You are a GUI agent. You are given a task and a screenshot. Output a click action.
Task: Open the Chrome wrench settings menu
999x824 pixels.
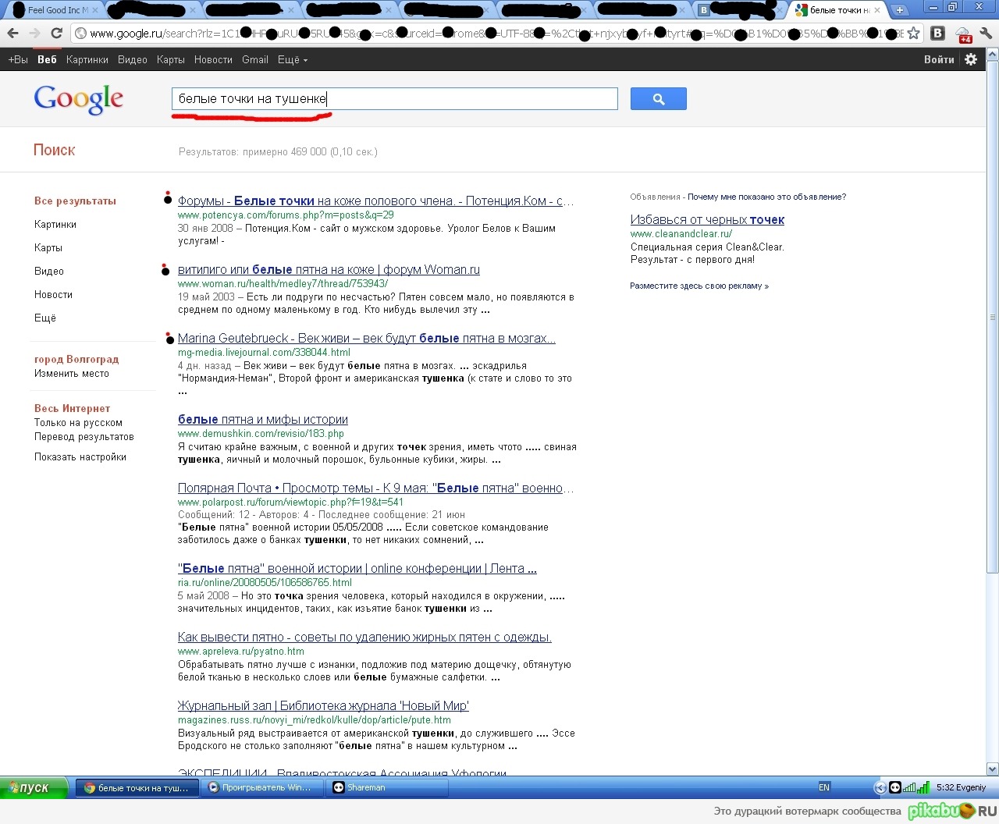[x=986, y=34]
